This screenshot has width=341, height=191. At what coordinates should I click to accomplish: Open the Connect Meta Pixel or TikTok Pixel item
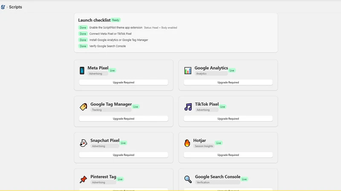pos(110,34)
